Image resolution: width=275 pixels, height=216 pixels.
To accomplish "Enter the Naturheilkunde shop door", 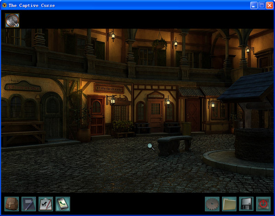I will tap(96, 115).
